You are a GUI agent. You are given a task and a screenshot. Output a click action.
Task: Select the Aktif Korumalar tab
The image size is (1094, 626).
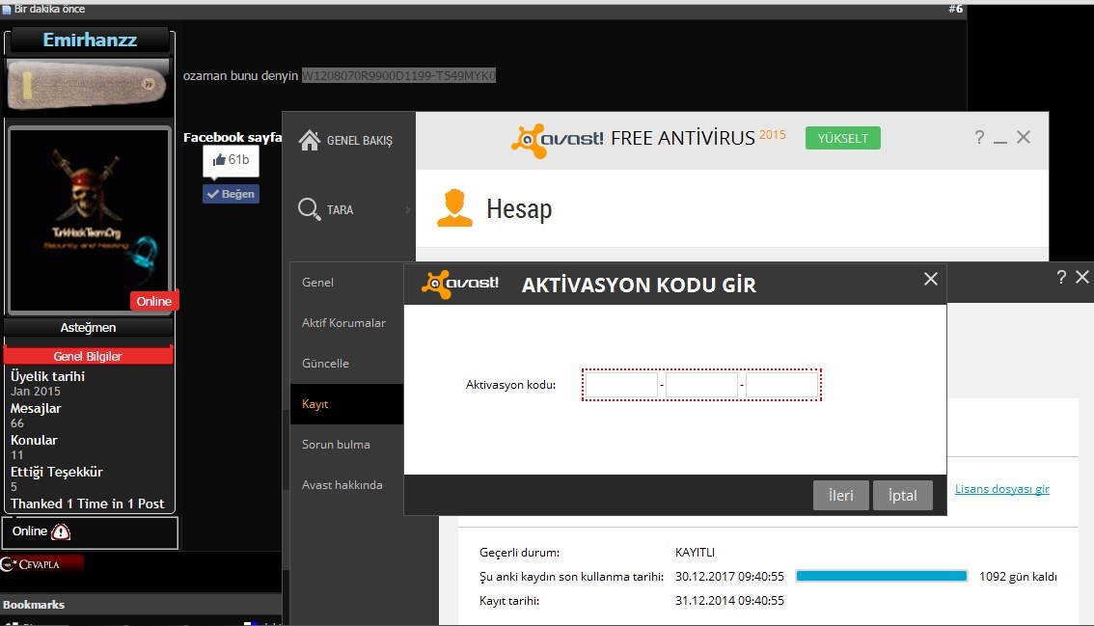tap(346, 322)
